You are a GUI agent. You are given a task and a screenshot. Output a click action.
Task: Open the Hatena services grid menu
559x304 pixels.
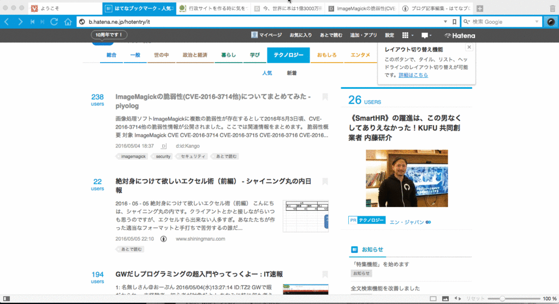407,35
